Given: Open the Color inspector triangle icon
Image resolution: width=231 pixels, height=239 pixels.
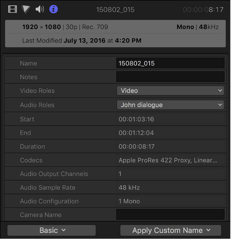Looking at the screenshot, I should pos(26,9).
